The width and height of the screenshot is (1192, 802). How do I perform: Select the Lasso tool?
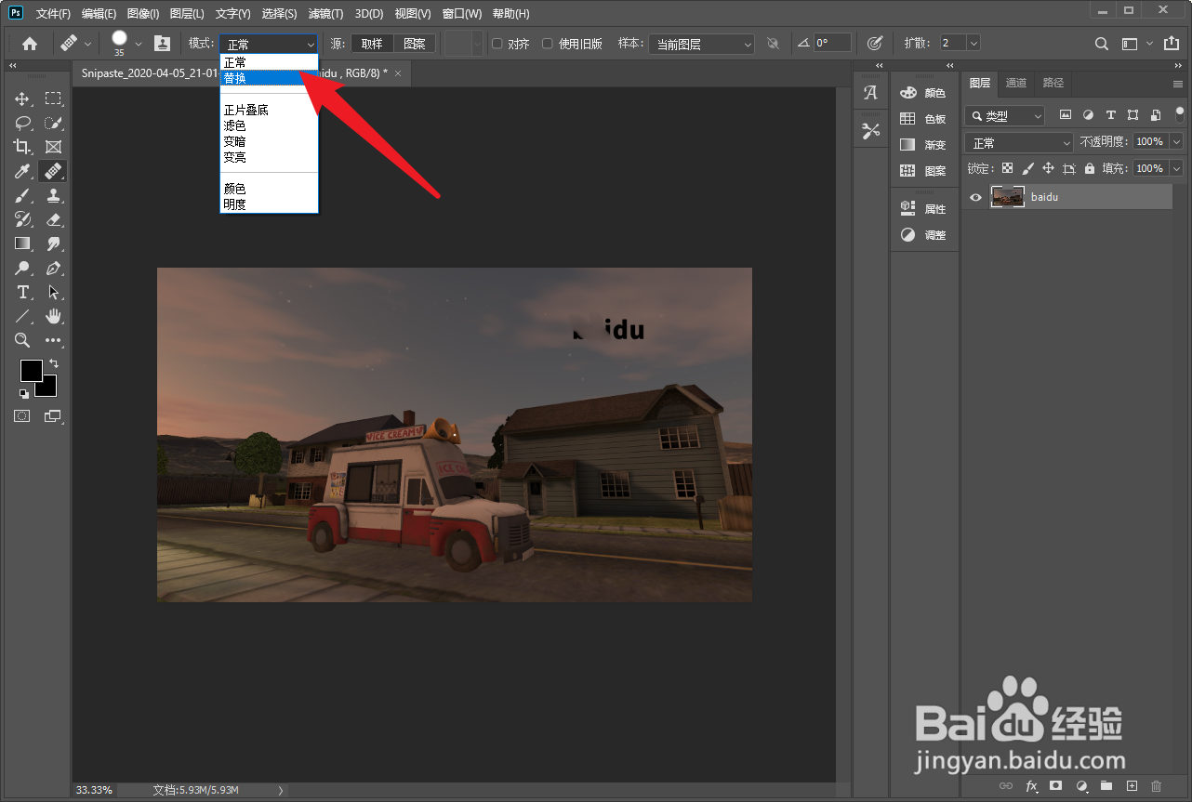click(22, 123)
